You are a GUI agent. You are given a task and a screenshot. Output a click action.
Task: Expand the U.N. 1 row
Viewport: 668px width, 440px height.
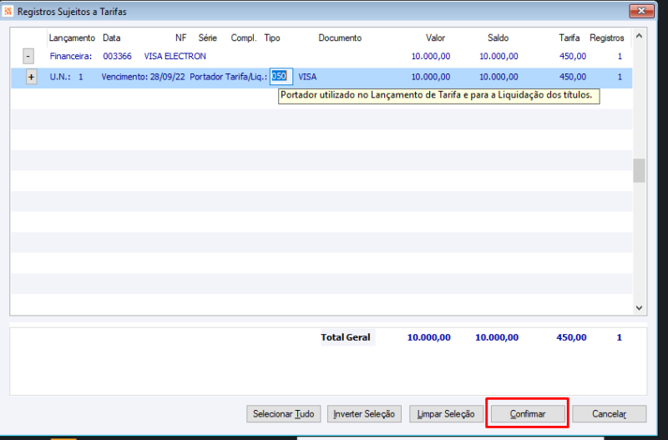pos(31,77)
